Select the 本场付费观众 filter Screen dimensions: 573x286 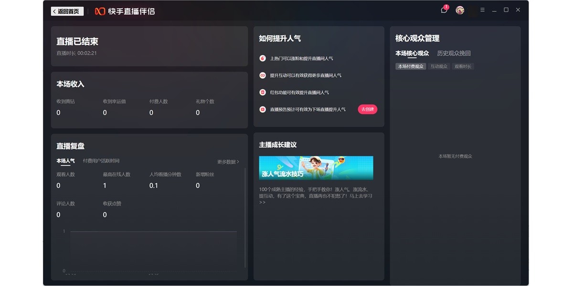coord(411,67)
